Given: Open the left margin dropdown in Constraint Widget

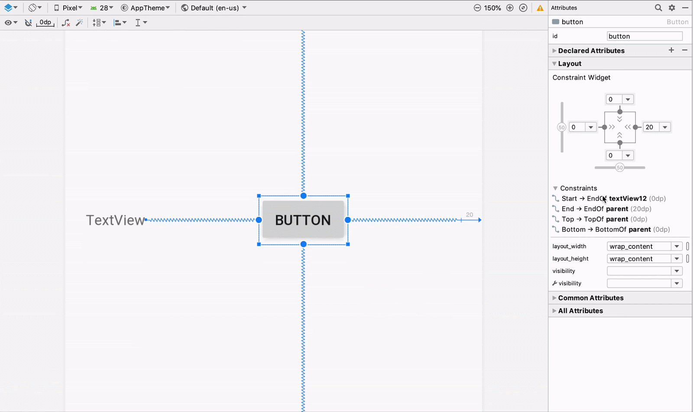Looking at the screenshot, I should tap(591, 127).
